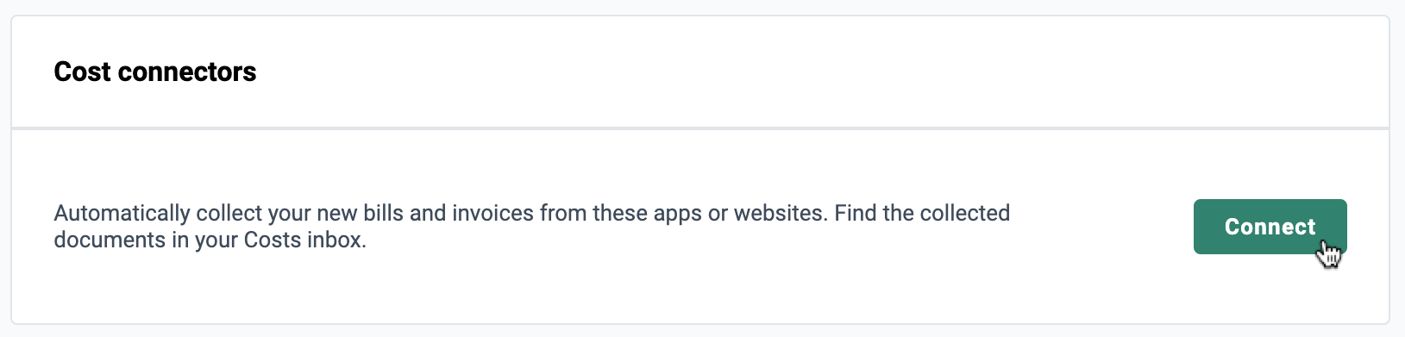
Task: Click the word Automatically in the description
Action: point(122,213)
